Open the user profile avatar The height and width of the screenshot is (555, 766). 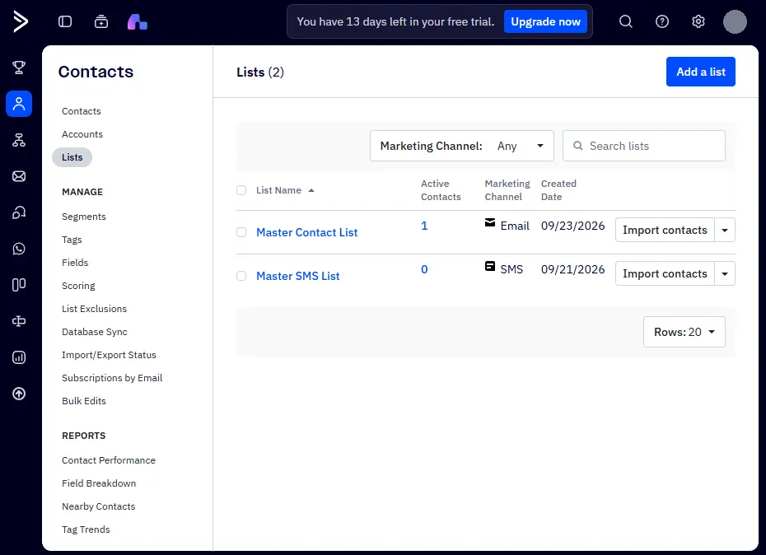(735, 21)
